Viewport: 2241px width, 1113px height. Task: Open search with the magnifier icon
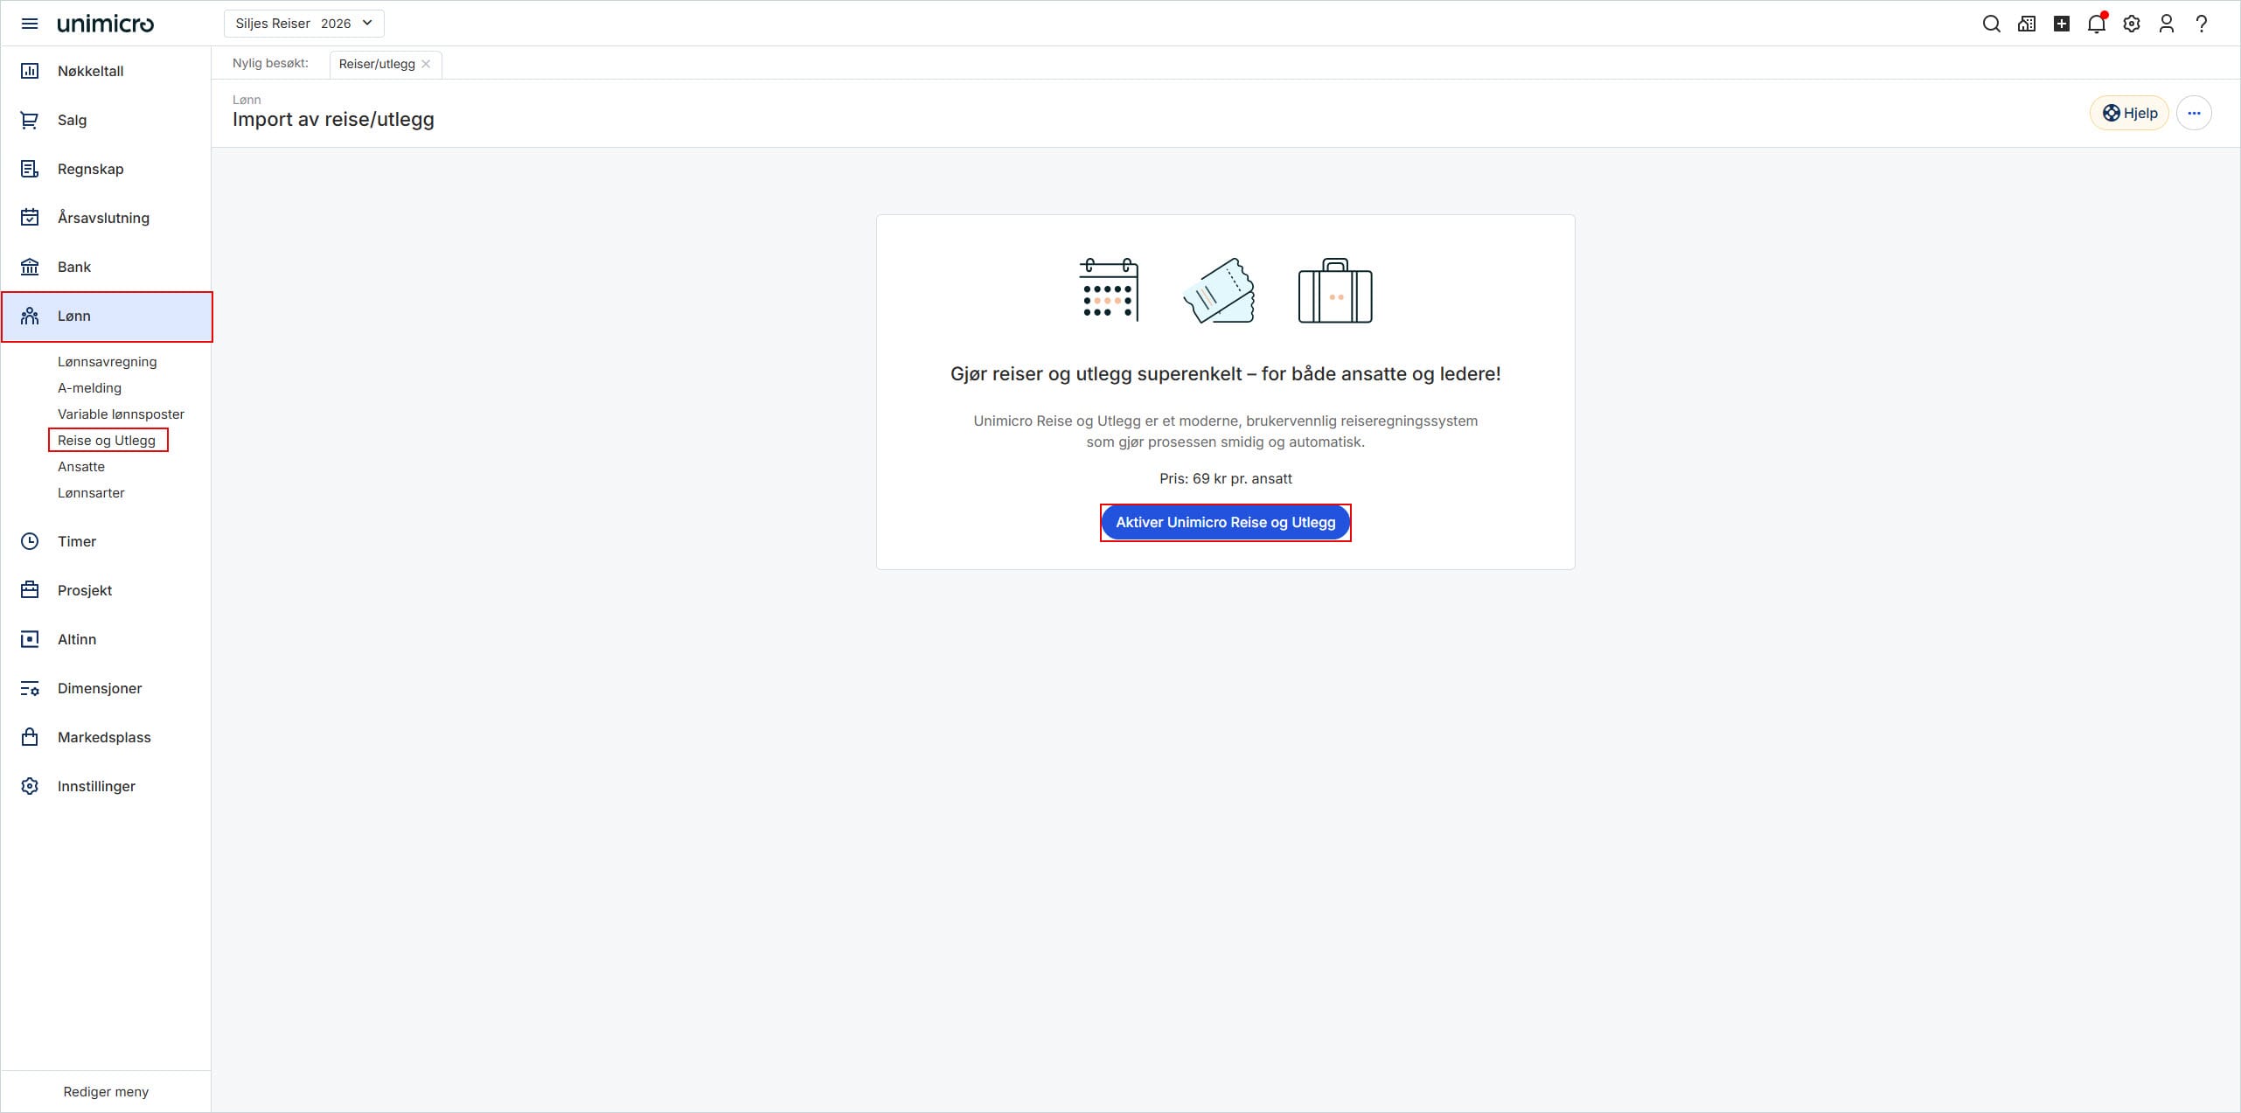click(1991, 24)
